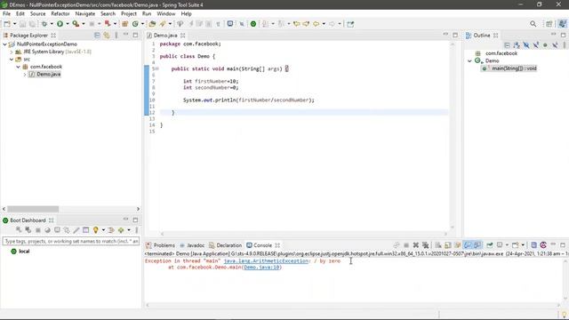Click Boot Dashboard filter input field
The image size is (569, 320).
[71, 241]
